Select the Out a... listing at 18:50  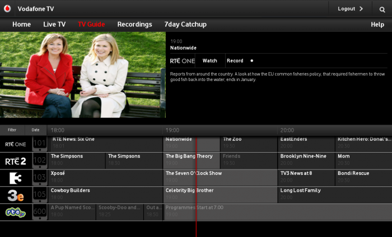coord(153,212)
